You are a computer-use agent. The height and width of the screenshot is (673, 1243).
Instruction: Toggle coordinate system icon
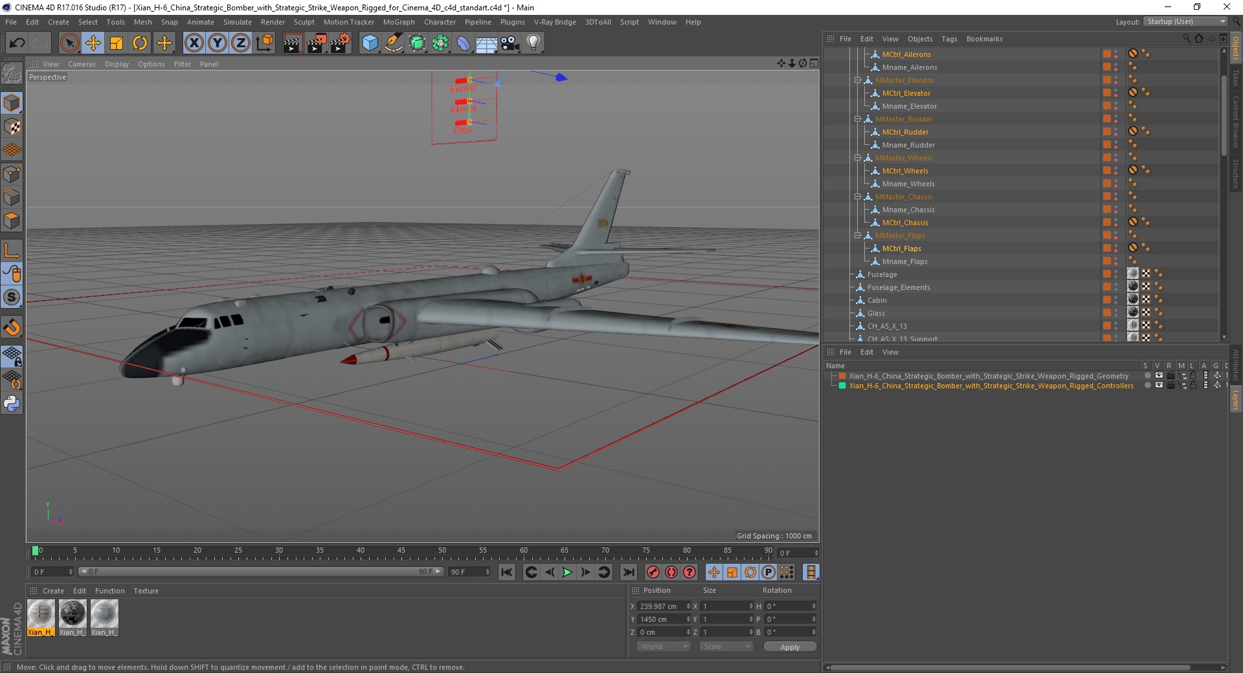264,43
